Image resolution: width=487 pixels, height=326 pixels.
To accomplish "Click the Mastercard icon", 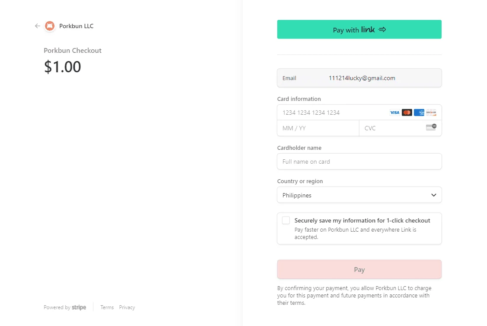I will click(x=407, y=113).
